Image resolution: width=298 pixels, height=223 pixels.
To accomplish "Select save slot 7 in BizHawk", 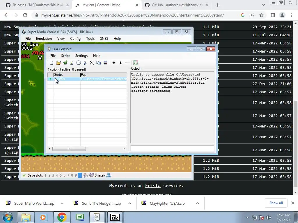I will coord(68,175).
